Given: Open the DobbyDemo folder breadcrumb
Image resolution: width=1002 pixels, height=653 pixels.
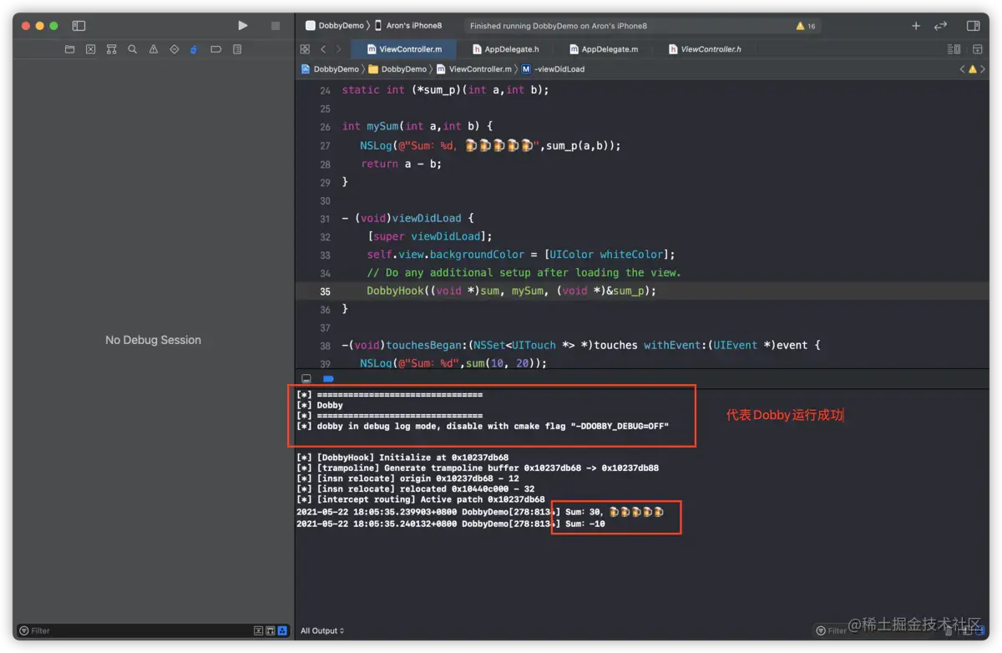Looking at the screenshot, I should pos(397,69).
